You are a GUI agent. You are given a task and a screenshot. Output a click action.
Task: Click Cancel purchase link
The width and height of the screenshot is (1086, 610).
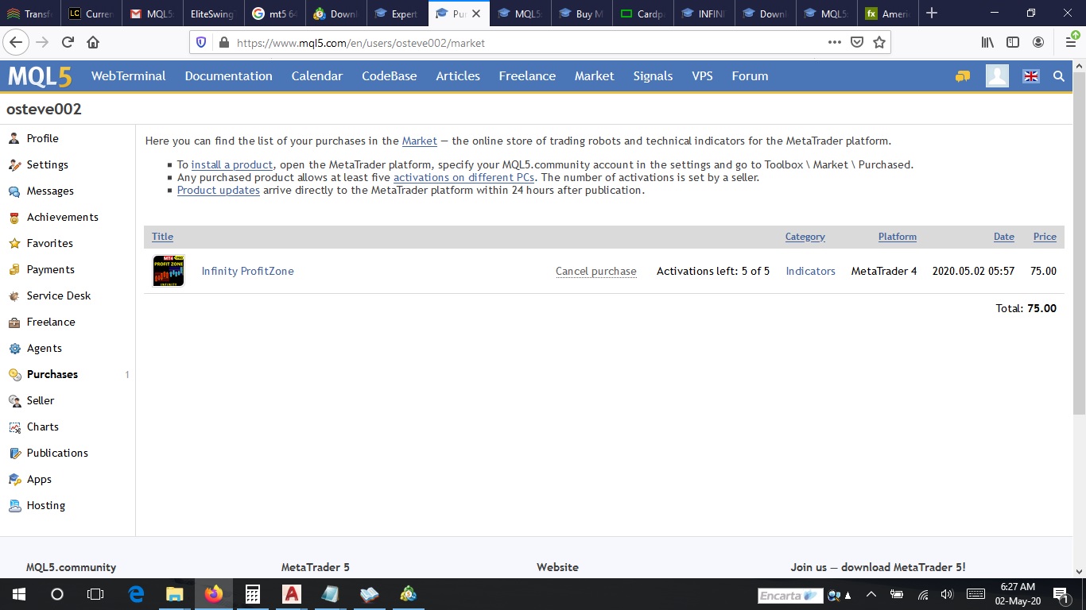point(596,271)
